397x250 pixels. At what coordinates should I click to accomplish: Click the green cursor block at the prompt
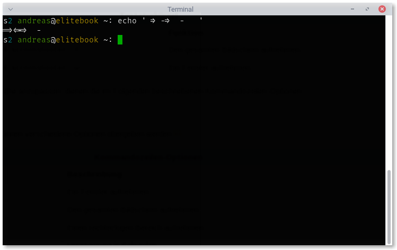[x=120, y=40]
